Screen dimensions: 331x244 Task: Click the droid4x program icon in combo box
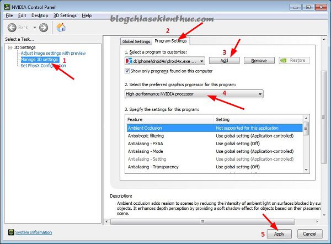[x=129, y=61]
